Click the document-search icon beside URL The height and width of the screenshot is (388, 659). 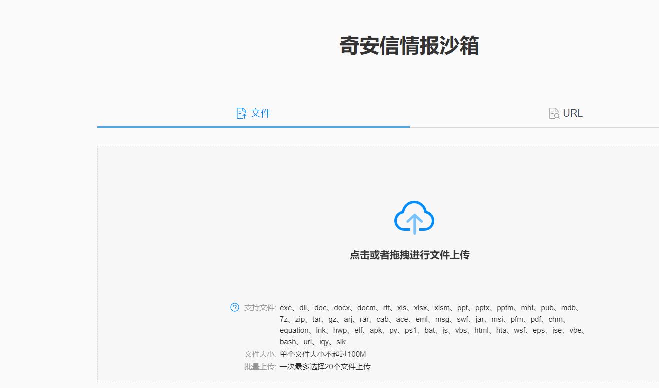click(553, 113)
